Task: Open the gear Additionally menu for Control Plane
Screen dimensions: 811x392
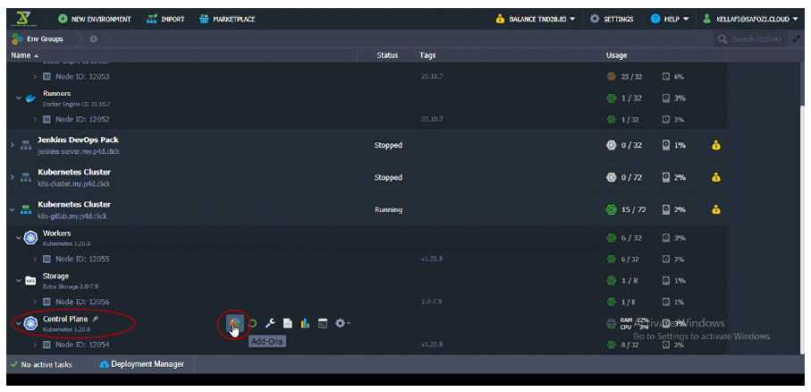Action: point(342,323)
